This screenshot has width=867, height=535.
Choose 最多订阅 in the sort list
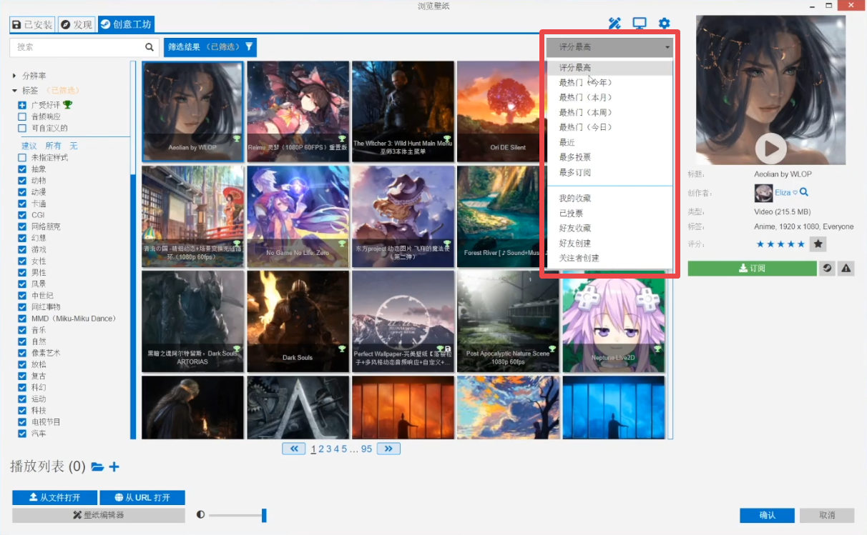point(609,173)
